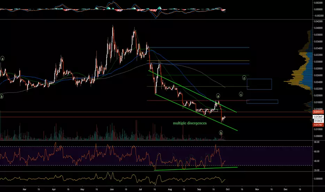Image resolution: width=325 pixels, height=192 pixels.
Task: Select circled 'b' label at chart's left edge
Action: point(2,96)
